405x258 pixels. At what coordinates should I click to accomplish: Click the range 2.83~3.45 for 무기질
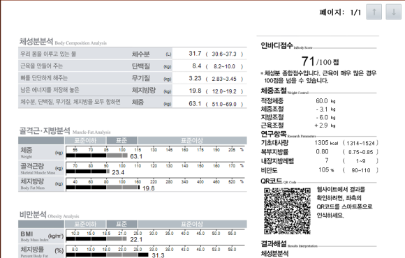pos(224,79)
